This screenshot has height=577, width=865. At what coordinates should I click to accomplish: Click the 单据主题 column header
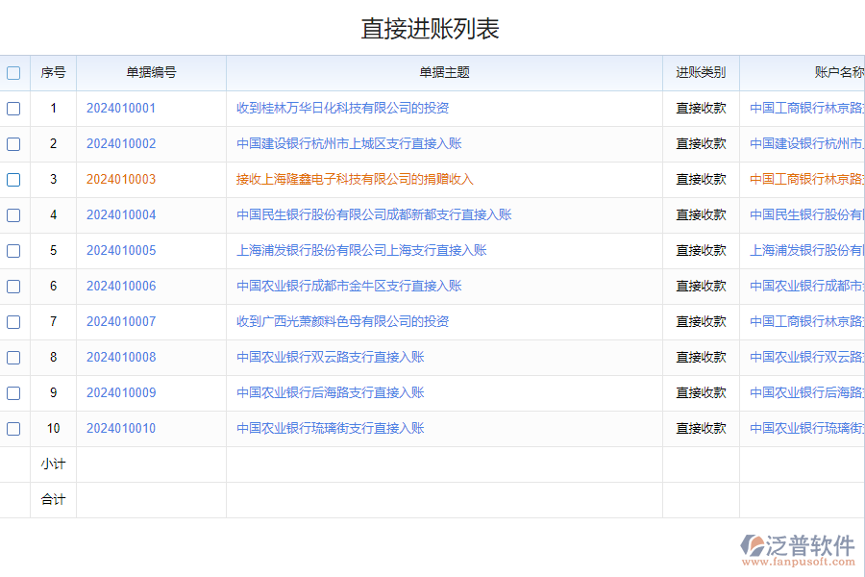click(444, 73)
